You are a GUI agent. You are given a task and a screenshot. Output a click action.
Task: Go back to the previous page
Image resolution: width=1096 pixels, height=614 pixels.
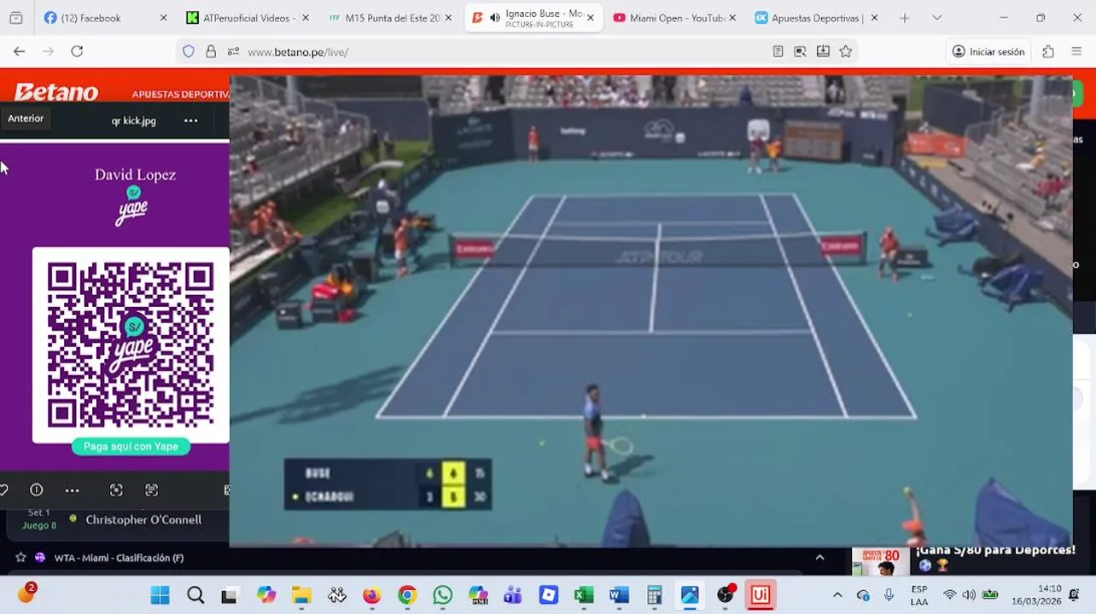tap(19, 51)
